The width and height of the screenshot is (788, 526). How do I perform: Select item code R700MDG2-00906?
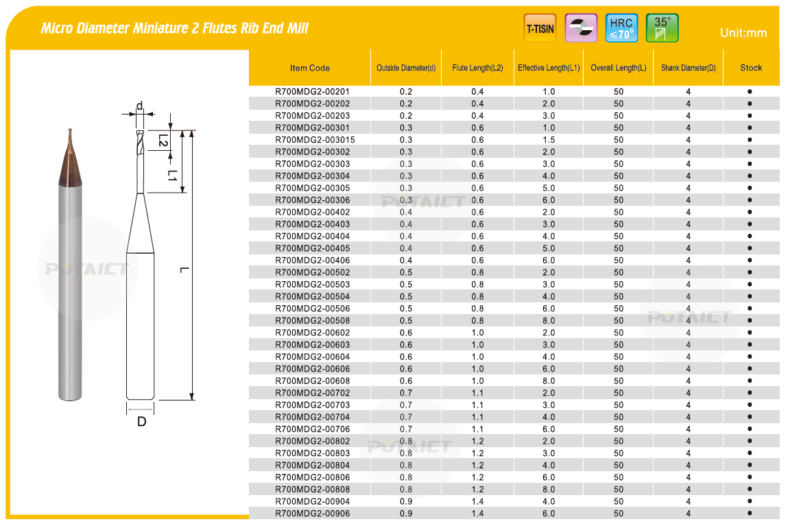click(x=312, y=514)
